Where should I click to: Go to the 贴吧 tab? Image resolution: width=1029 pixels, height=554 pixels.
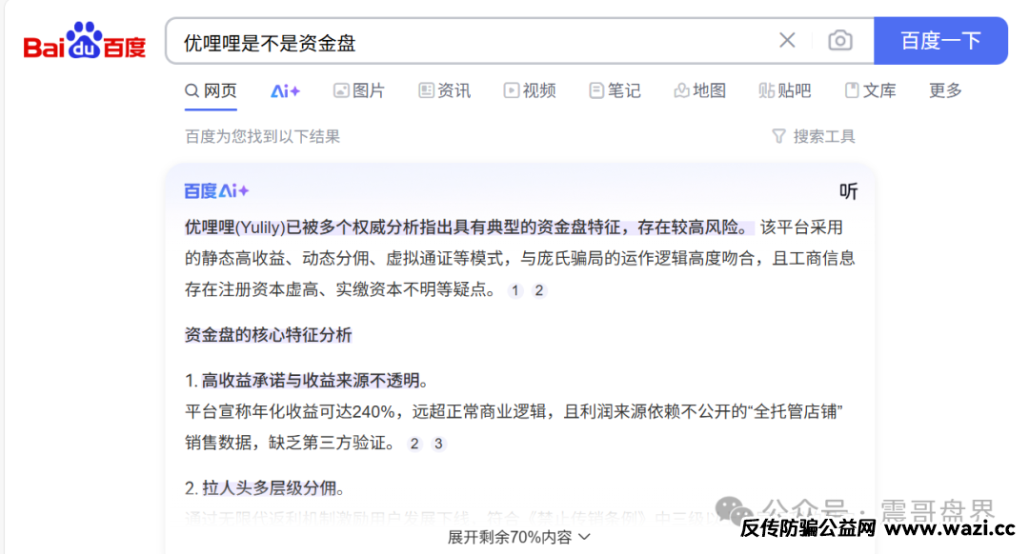785,90
